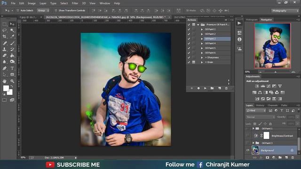Add a Brightness/Contrast adjustment from Adjustments panel

click(257, 86)
